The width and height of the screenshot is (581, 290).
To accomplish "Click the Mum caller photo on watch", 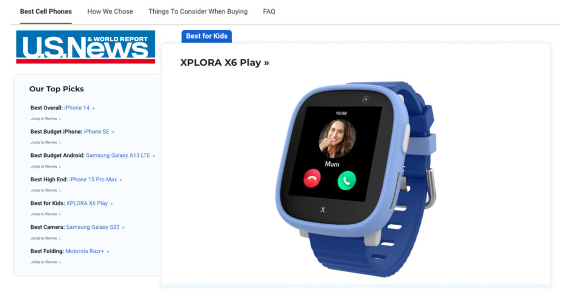I will 337,138.
